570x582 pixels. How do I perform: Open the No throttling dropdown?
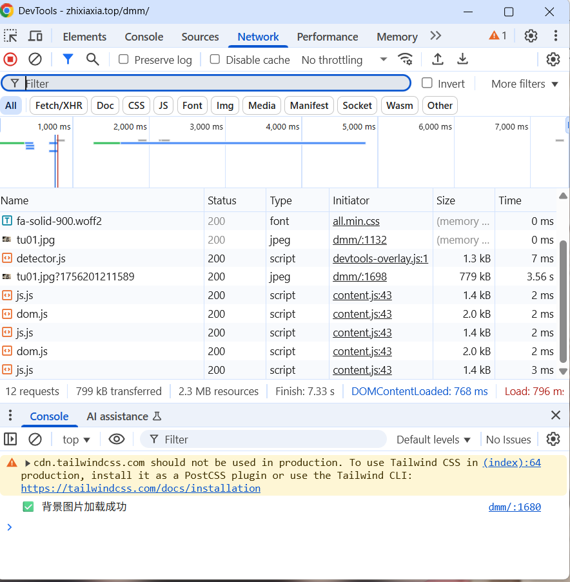click(x=344, y=60)
